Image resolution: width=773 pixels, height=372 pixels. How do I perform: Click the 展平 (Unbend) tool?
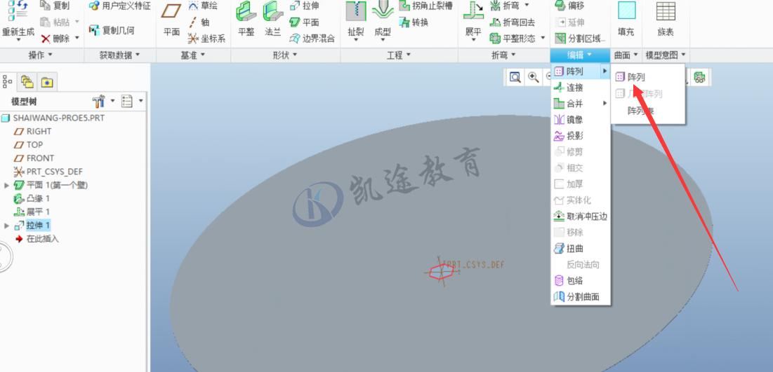click(x=473, y=20)
